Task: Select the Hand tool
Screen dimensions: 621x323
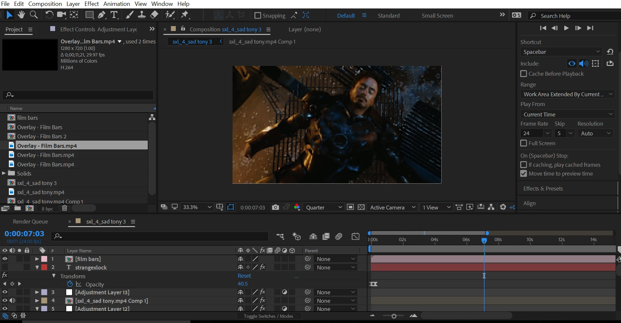Action: pos(22,15)
